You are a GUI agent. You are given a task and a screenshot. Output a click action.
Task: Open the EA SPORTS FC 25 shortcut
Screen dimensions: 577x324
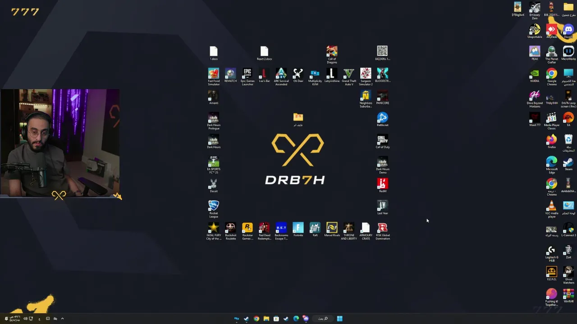point(214,165)
